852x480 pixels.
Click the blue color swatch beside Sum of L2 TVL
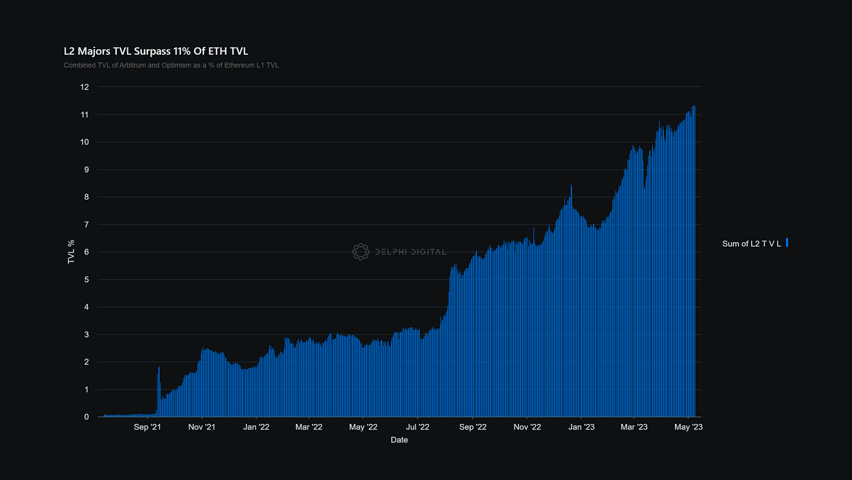point(786,243)
